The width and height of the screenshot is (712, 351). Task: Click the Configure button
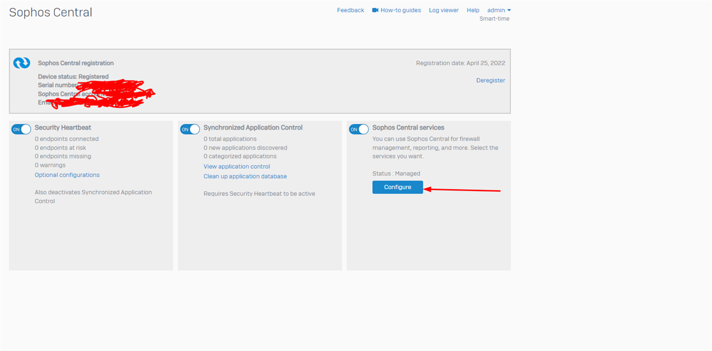click(x=398, y=187)
